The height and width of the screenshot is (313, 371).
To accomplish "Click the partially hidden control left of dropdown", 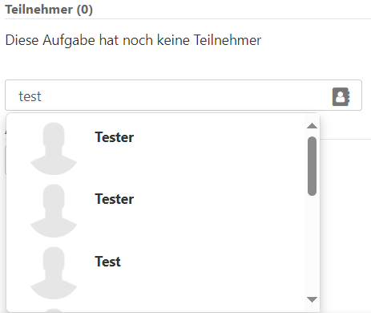I will point(6,161).
